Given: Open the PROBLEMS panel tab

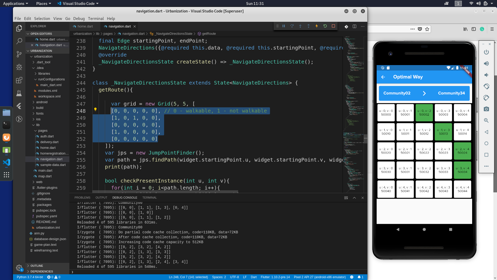Looking at the screenshot, I should pyautogui.click(x=82, y=198).
